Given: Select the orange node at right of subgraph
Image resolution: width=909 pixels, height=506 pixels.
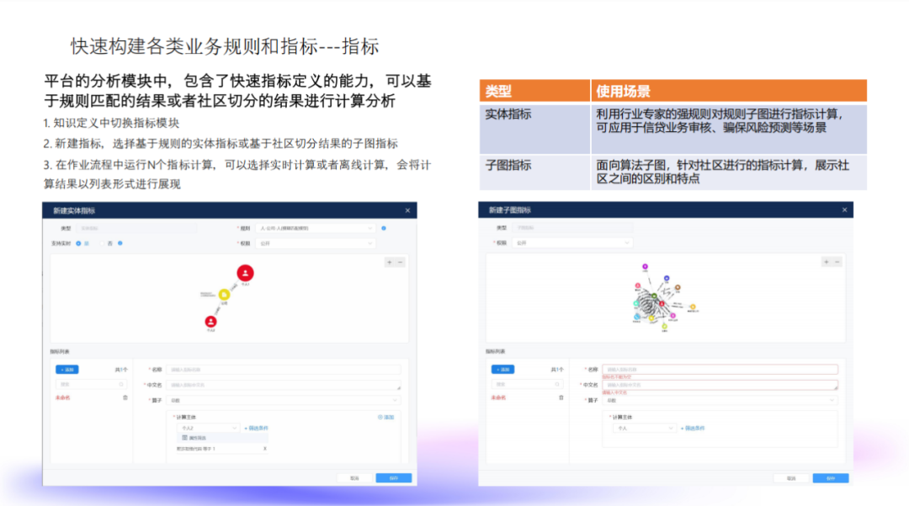Looking at the screenshot, I should 692,307.
